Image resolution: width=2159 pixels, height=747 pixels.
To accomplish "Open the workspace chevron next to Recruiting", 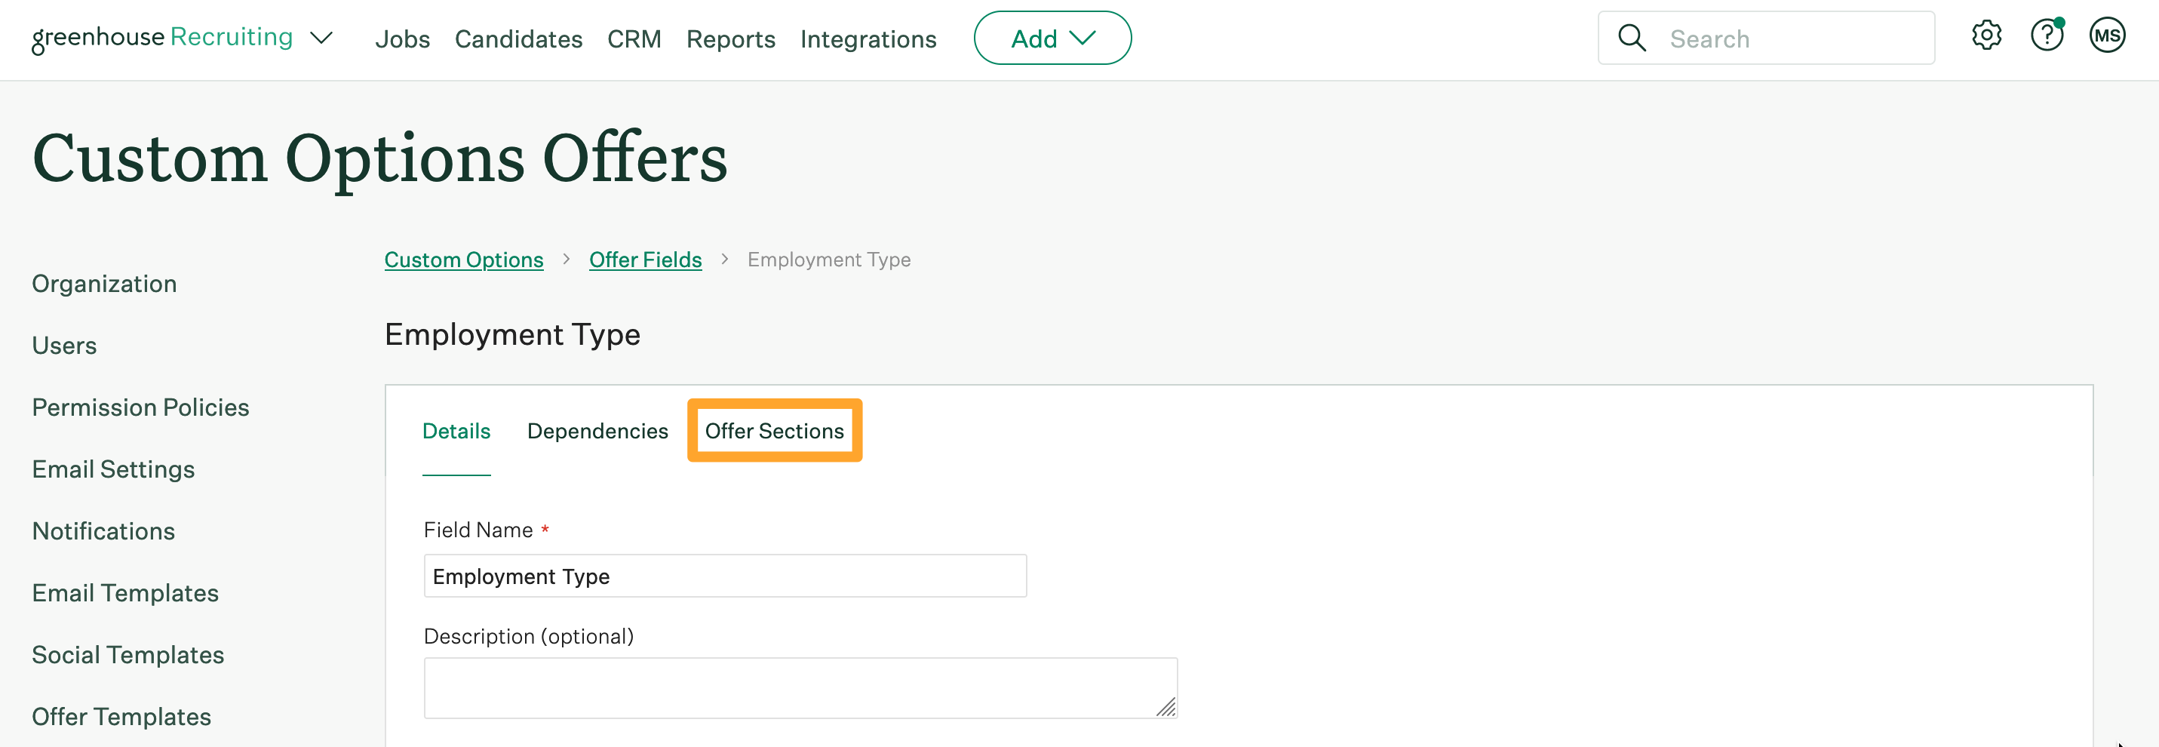I will (321, 38).
